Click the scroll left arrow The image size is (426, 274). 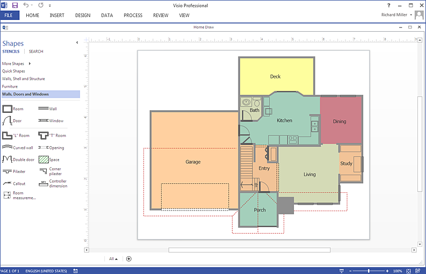click(x=86, y=250)
